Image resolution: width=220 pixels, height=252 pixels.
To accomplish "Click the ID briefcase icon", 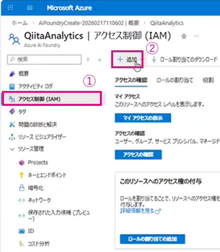I will (x=22, y=231).
